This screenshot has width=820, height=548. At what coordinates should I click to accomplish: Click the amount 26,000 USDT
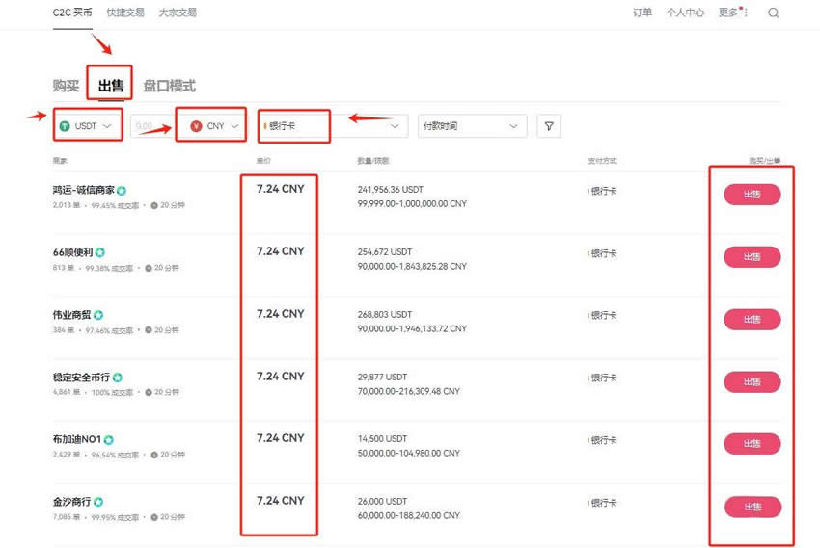click(382, 501)
